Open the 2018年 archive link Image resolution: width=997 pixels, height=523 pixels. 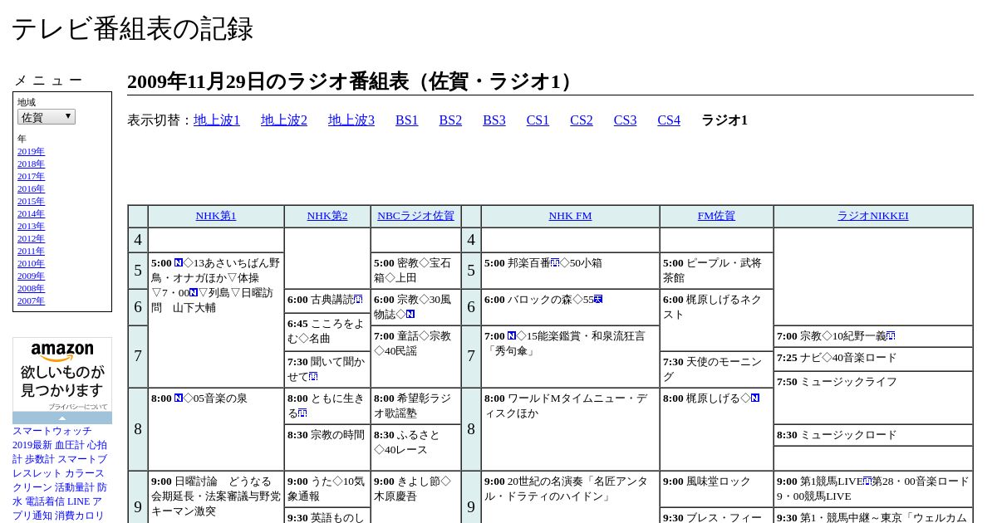[31, 164]
